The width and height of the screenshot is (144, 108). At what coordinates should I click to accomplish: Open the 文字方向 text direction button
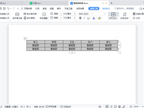click(125, 16)
